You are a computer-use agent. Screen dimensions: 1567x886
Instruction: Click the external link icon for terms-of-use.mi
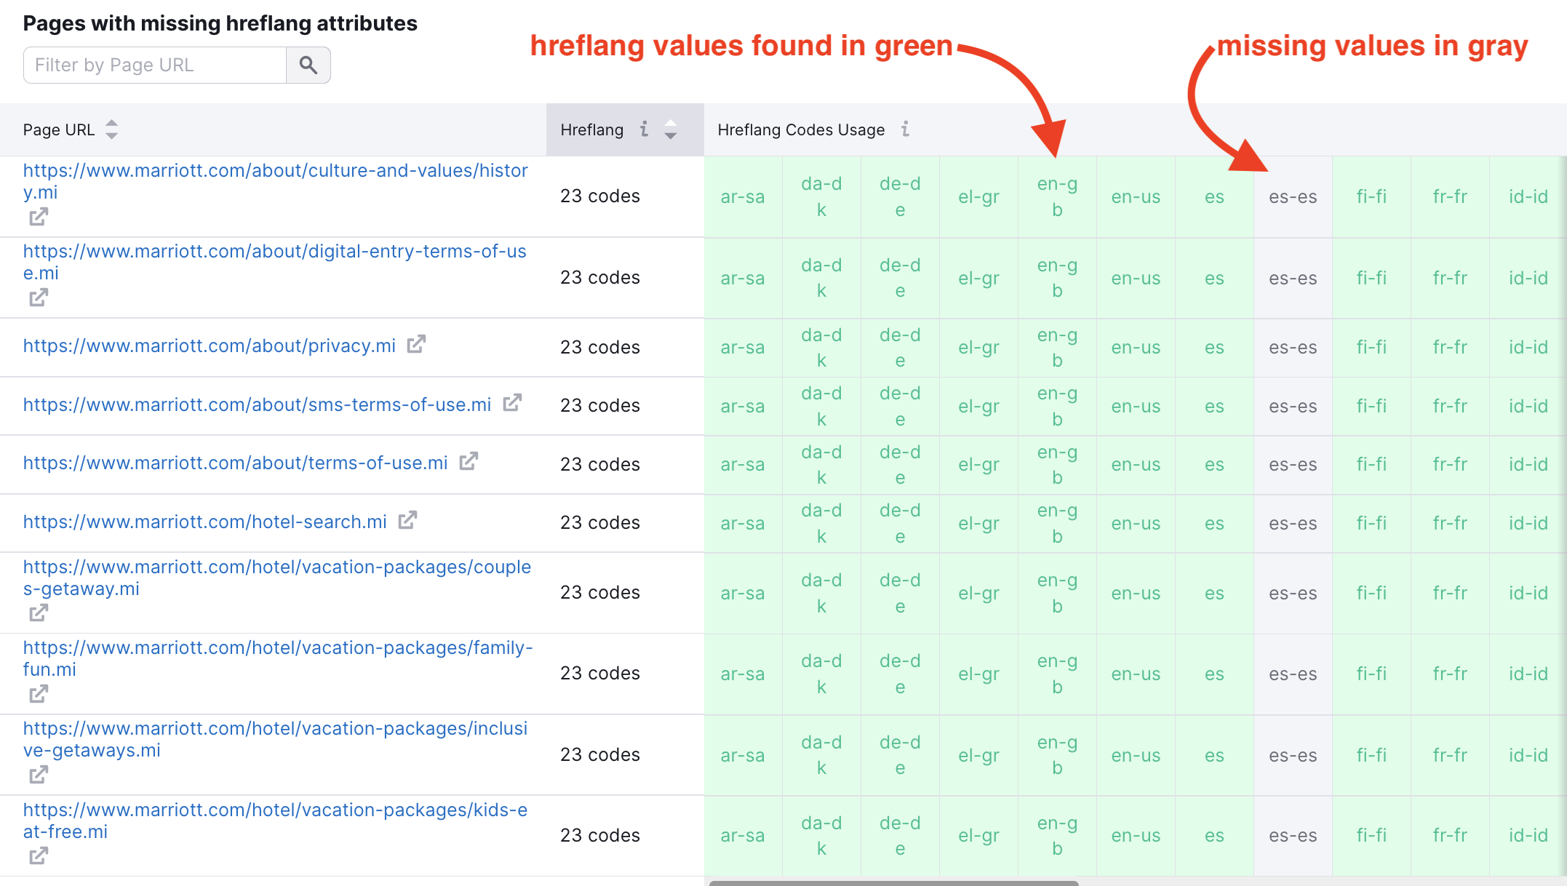(x=469, y=461)
